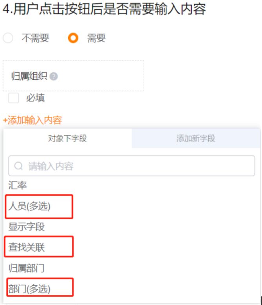Tick the 必填 checkbox
The height and width of the screenshot is (305, 262).
click(14, 98)
